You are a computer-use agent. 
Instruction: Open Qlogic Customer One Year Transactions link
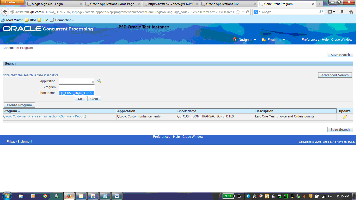(x=45, y=116)
